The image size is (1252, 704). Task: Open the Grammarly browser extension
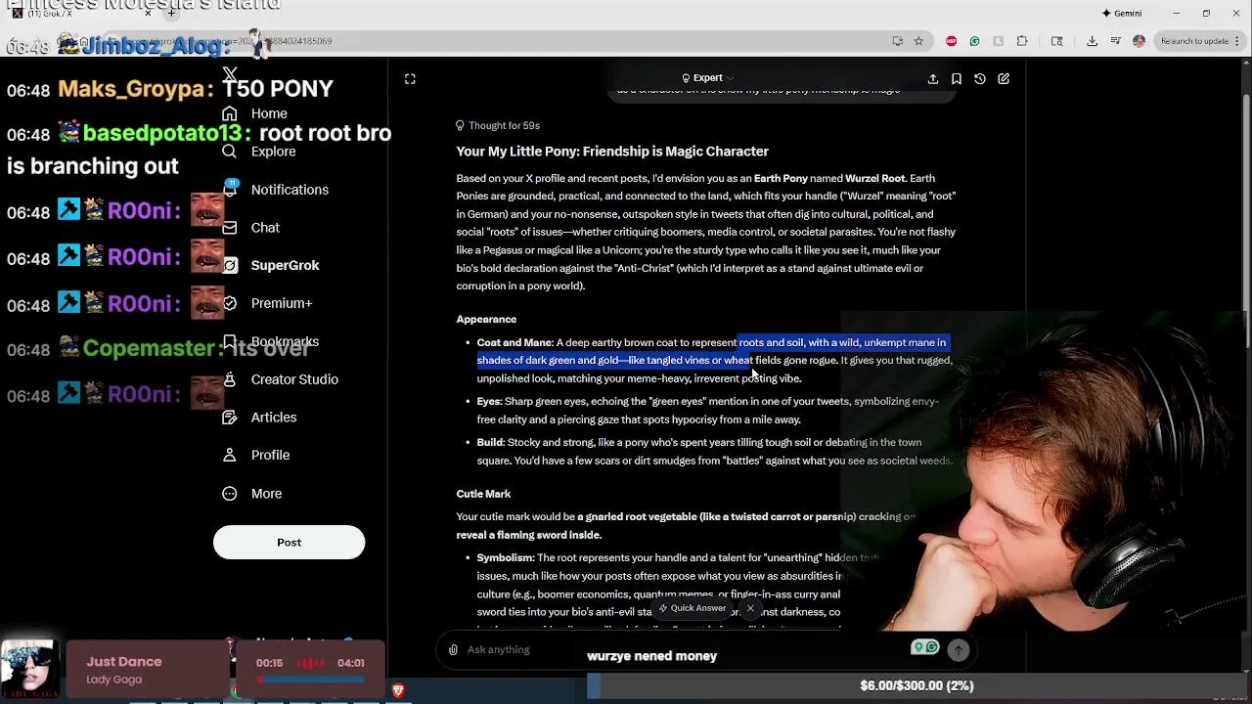974,41
